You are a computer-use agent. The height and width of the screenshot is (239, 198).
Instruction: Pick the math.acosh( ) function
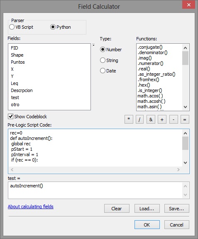(x=152, y=101)
